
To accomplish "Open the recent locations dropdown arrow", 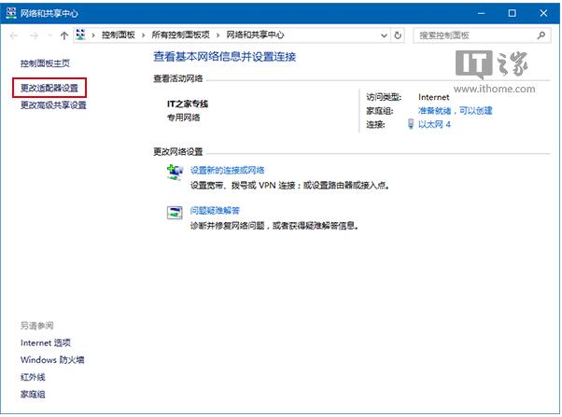I will 49,35.
